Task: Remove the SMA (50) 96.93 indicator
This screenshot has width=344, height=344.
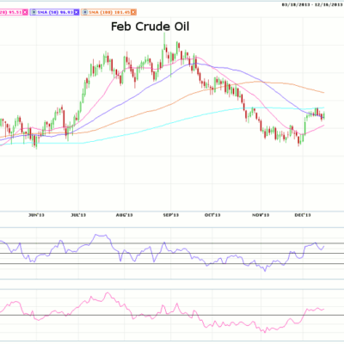Action: tap(77, 12)
